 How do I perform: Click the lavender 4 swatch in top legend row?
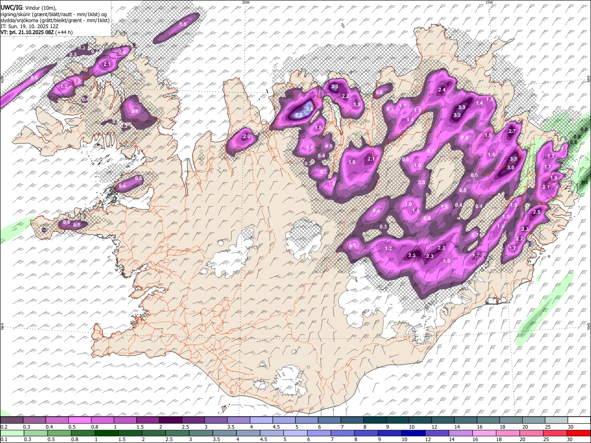pos(261,420)
